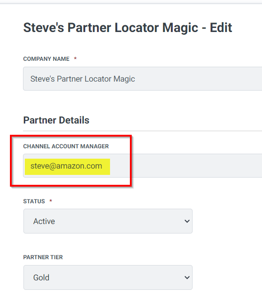Screen dimensions: 262x302
Task: Click the divider line under Partner Details
Action: pyautogui.click(x=142, y=131)
